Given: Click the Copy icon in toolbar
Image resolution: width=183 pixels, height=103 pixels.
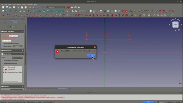Looking at the screenshot, I should pos(22,7).
